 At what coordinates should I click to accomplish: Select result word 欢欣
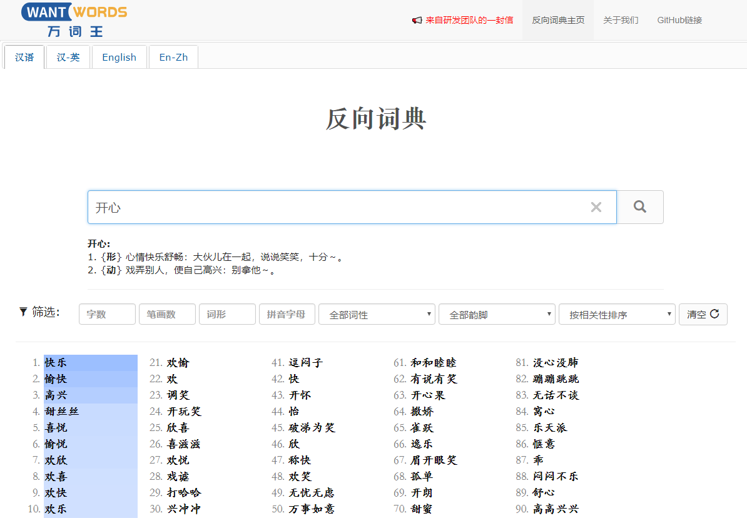click(56, 460)
